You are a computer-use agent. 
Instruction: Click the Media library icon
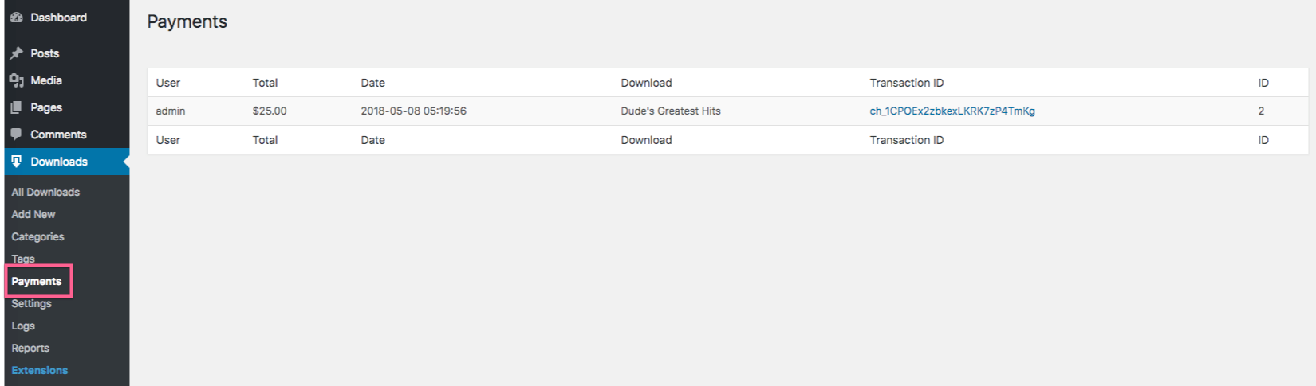[16, 80]
